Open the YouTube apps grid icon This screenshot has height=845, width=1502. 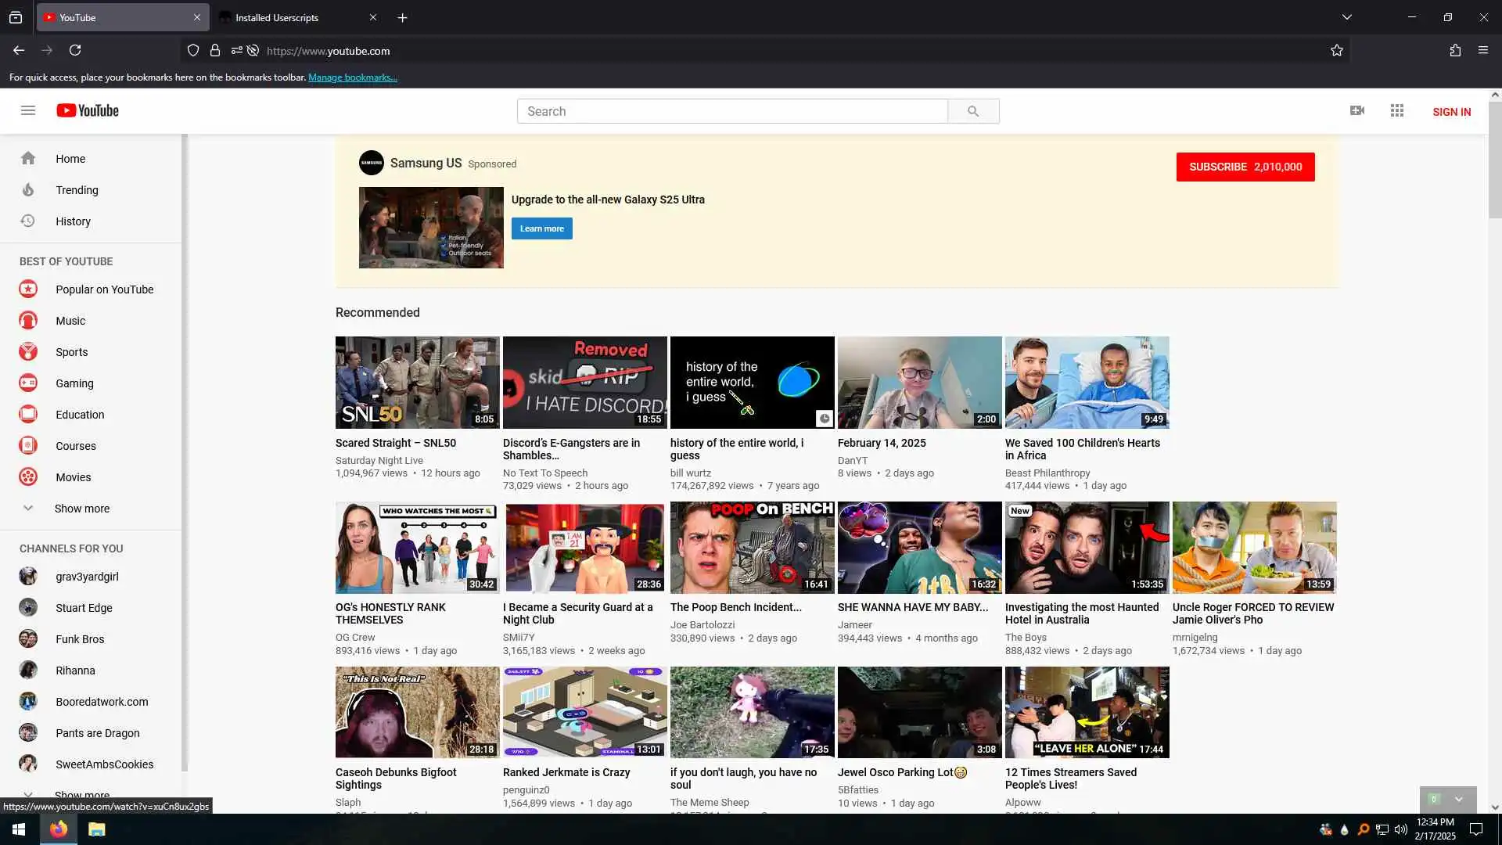[x=1397, y=111]
